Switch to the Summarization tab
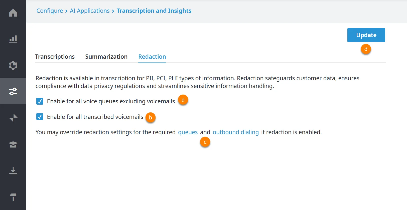Image resolution: width=407 pixels, height=210 pixels. pos(106,57)
